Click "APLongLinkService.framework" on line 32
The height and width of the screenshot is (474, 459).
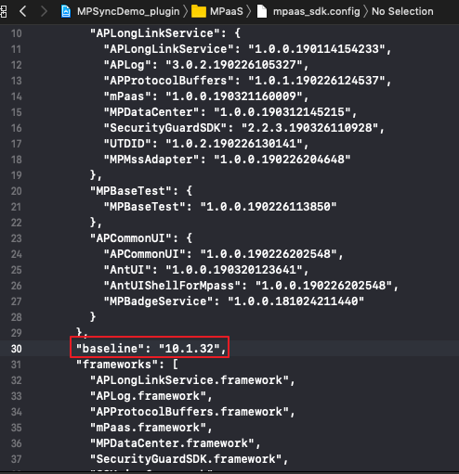[190, 380]
